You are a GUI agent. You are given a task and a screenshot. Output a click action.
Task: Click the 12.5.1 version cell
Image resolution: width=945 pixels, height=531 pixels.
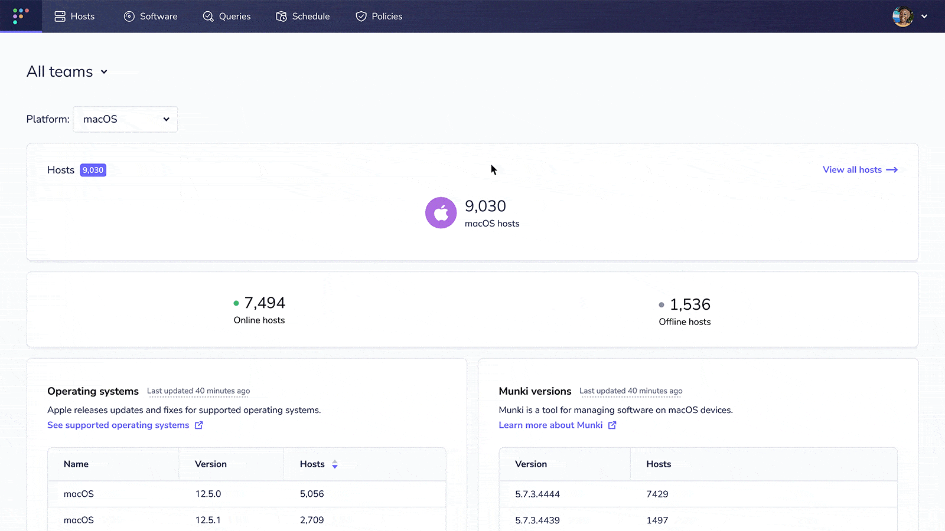[208, 520]
